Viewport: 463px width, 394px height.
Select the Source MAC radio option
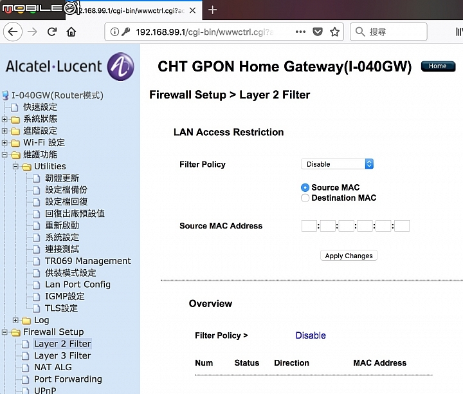click(x=305, y=187)
